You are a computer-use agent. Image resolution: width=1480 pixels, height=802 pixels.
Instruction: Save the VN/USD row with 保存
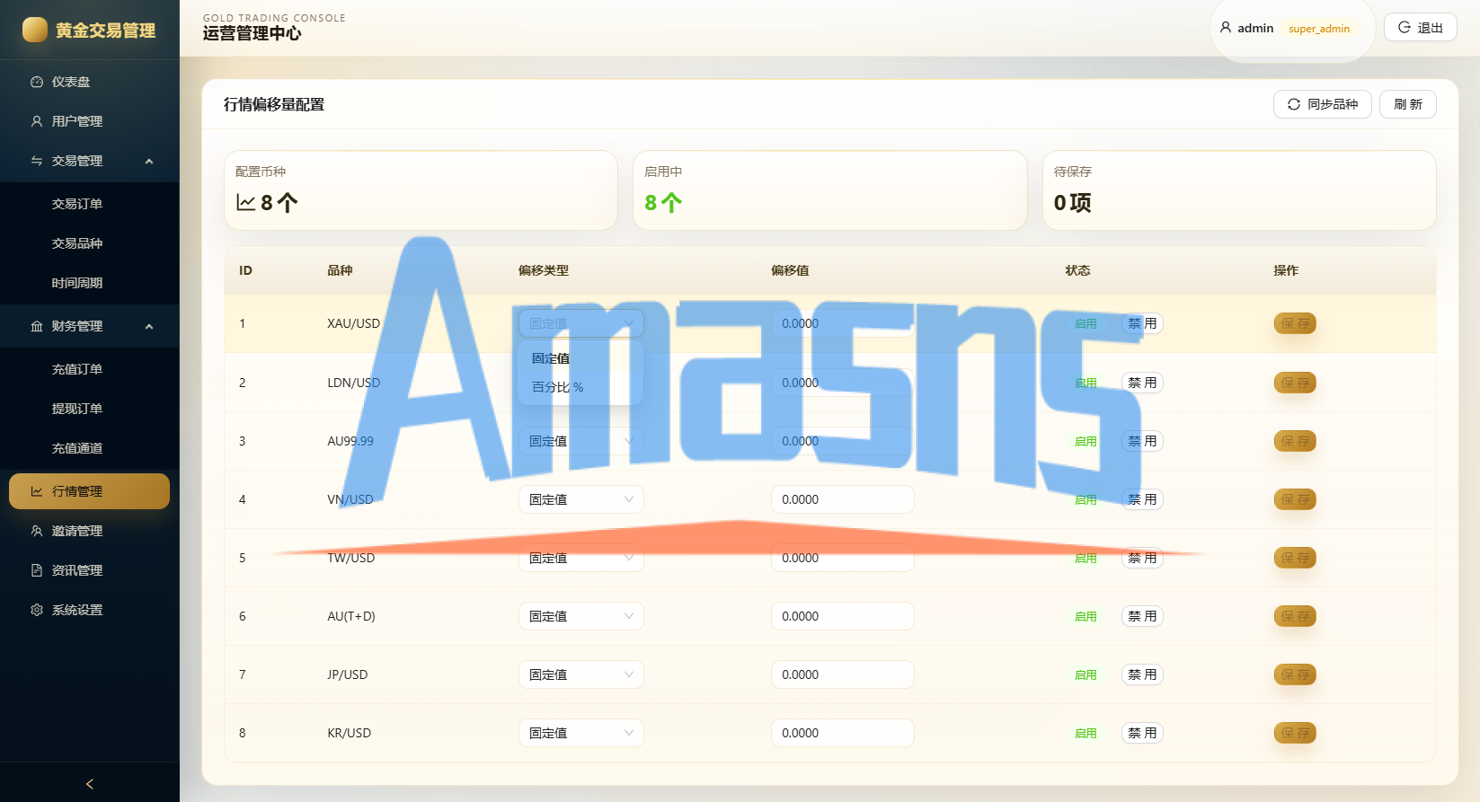coord(1295,499)
